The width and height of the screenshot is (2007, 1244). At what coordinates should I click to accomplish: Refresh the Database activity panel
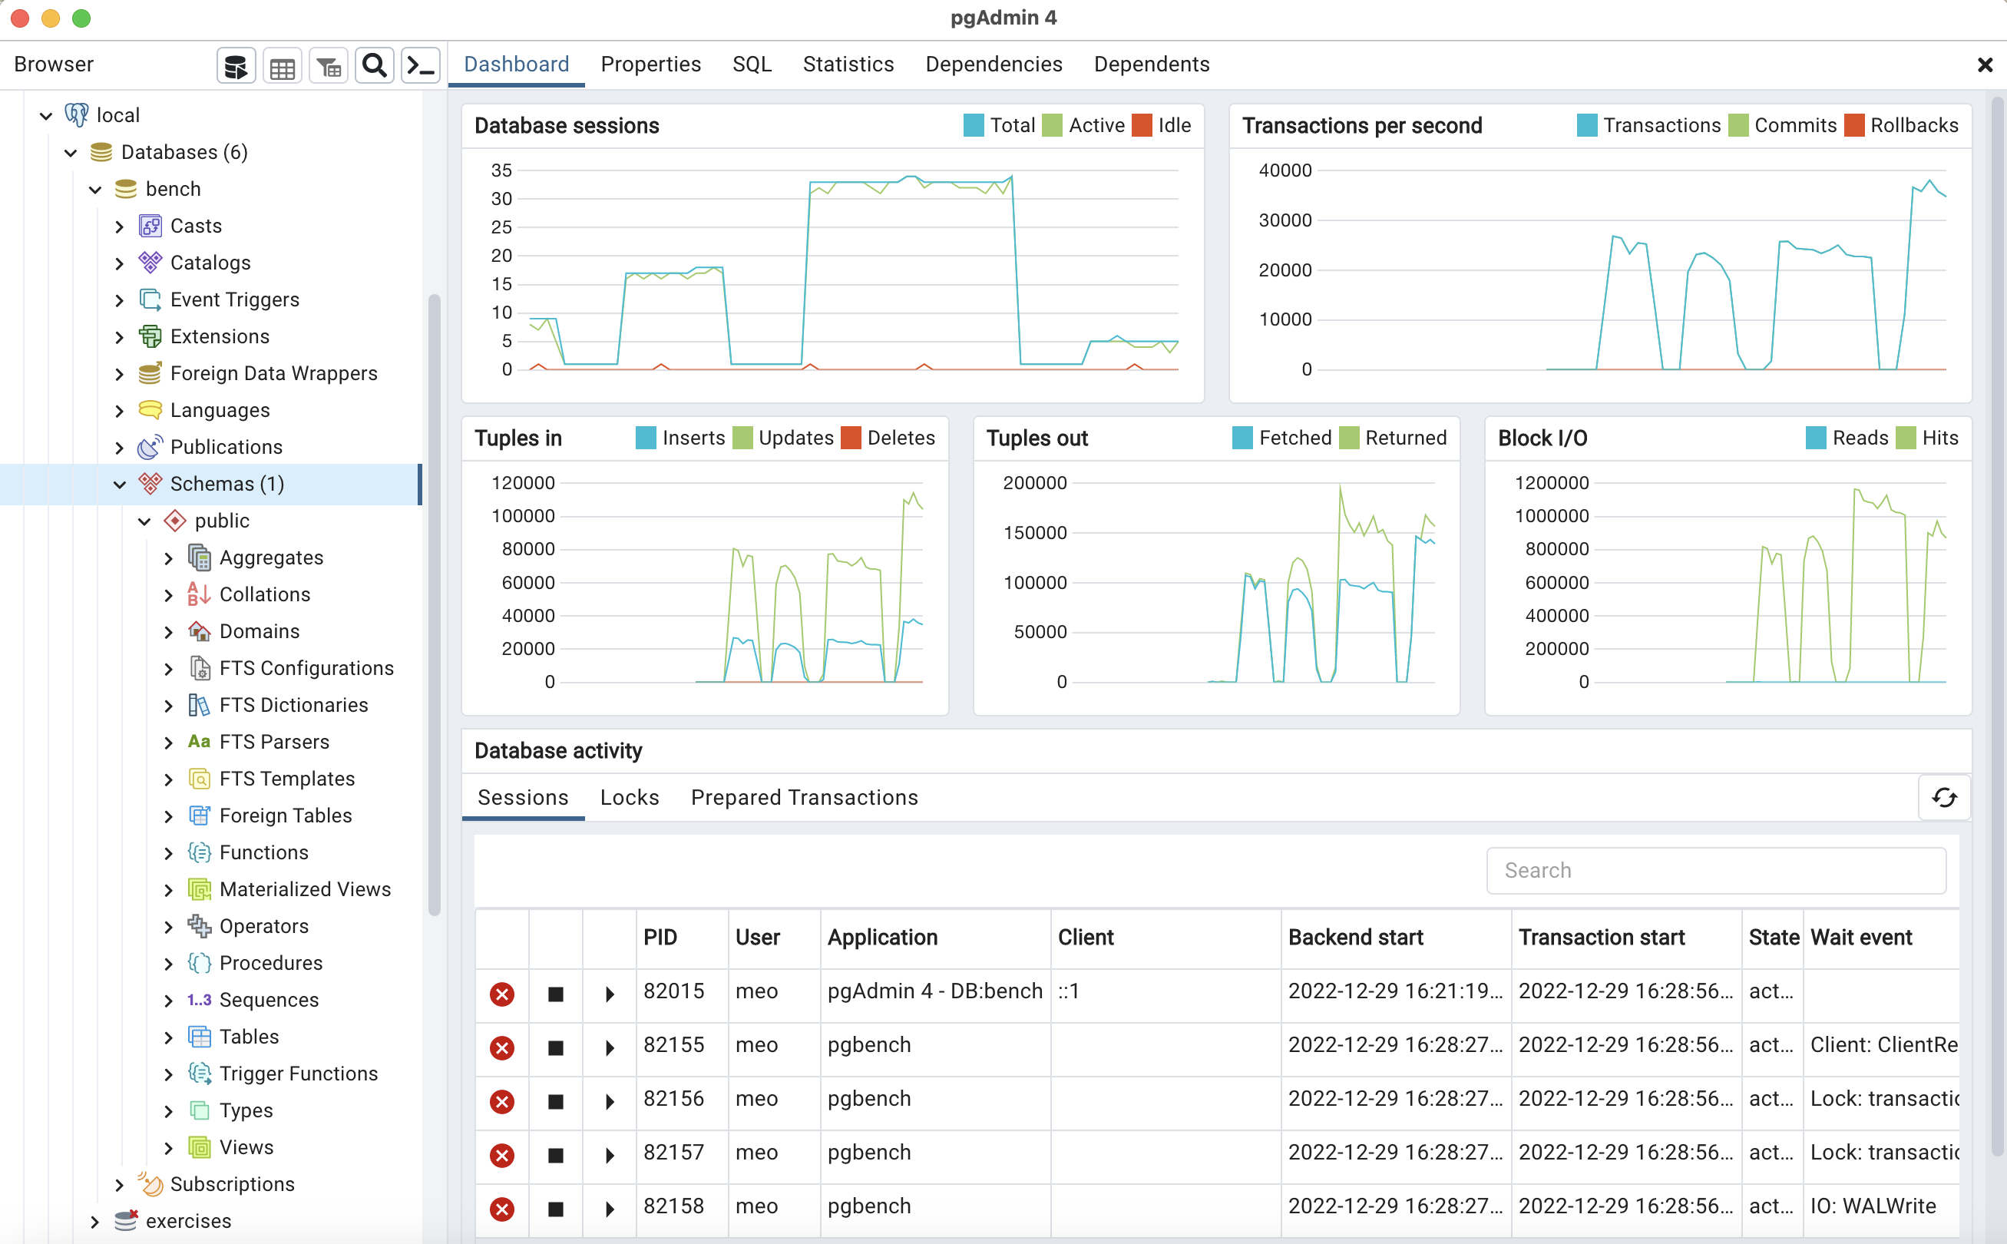[1944, 797]
